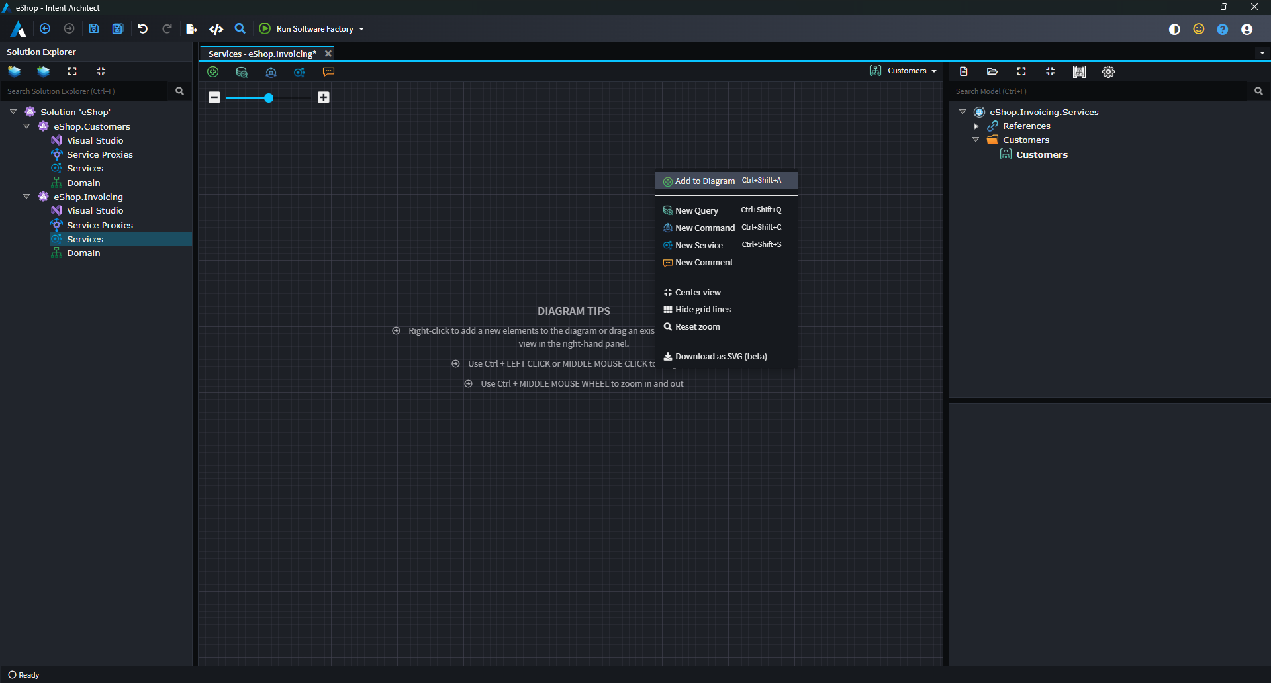Image resolution: width=1271 pixels, height=683 pixels.
Task: Choose New Service in context menu
Action: pos(726,245)
